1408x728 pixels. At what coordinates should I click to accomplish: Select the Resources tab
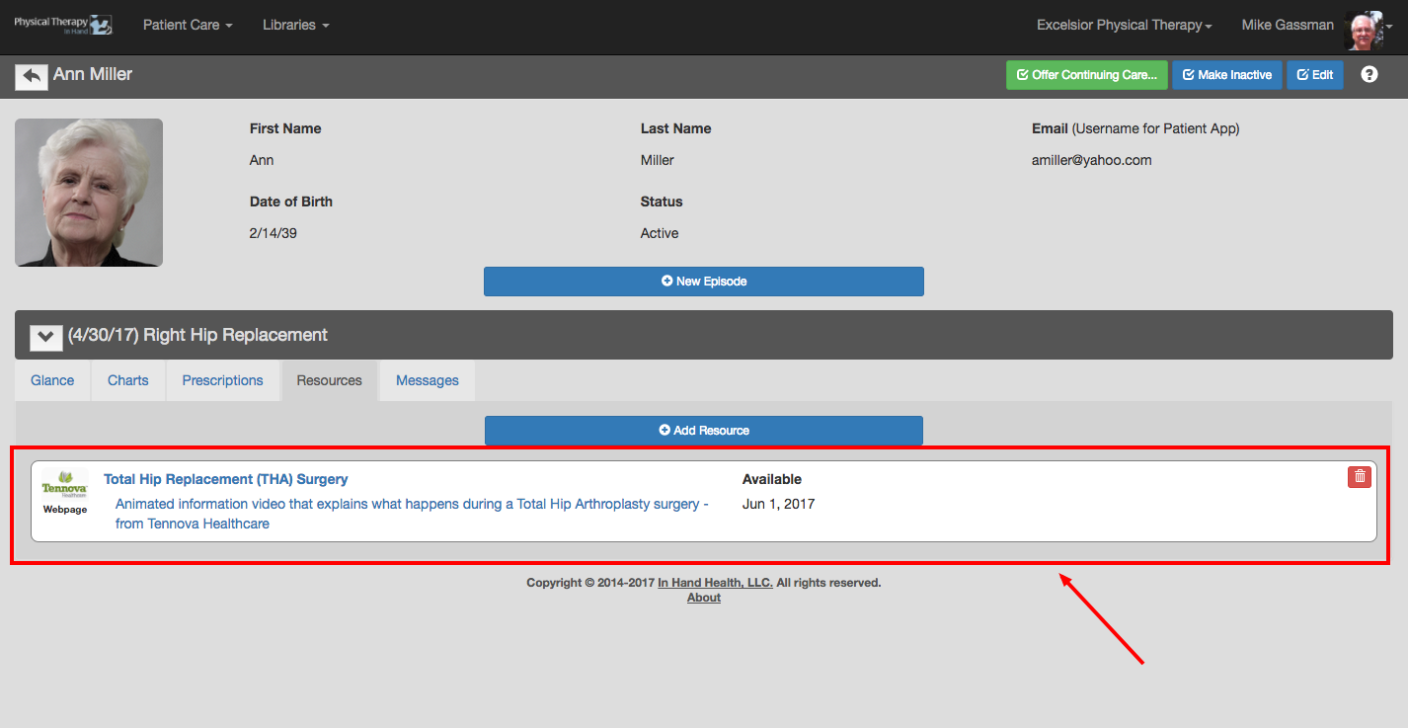click(330, 380)
